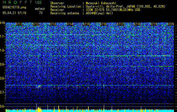This screenshot has width=177, height=112.
Task: Click the 'meteor' label
Action: pos(40,9)
